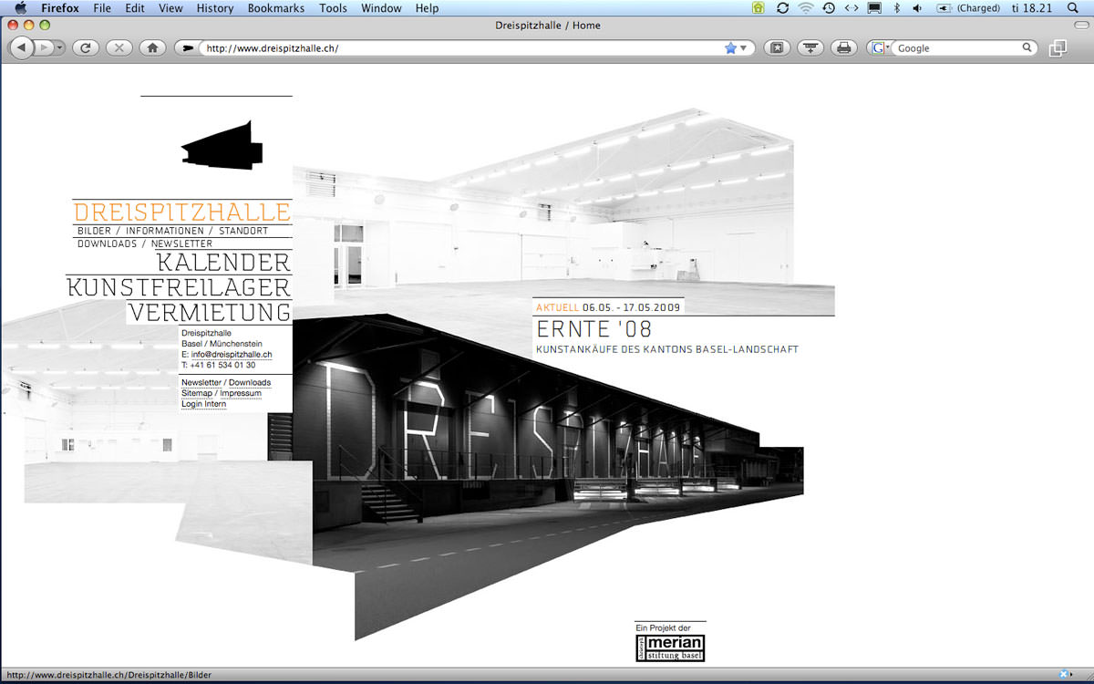Open the Bookmarks menu

[x=277, y=8]
